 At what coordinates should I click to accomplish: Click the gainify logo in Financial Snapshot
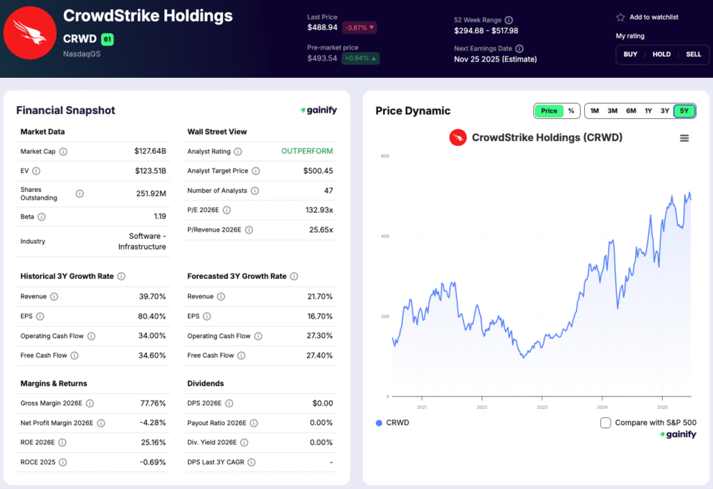tap(320, 110)
